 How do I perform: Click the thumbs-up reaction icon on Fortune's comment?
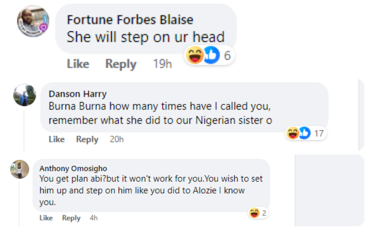click(211, 56)
